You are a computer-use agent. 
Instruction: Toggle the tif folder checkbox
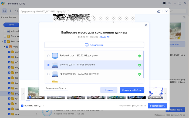click(9, 104)
